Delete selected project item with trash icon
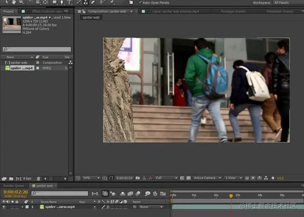Screen dimensions: 304x217 pos(39,179)
